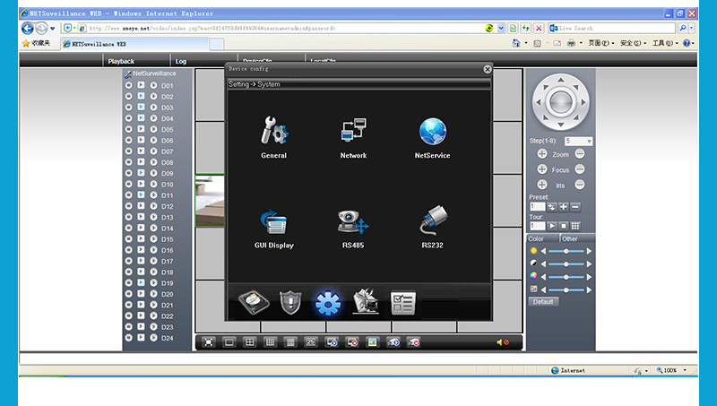
Task: Expand the Step(1-8) dropdown
Action: click(x=589, y=142)
